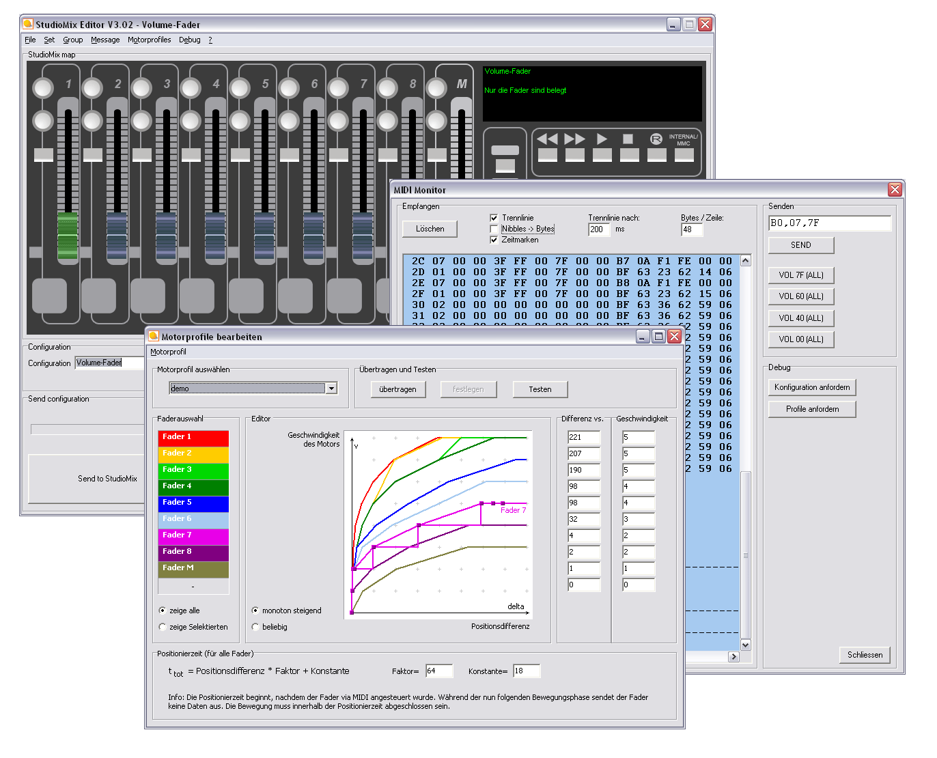Click the stop transport button

coord(630,154)
